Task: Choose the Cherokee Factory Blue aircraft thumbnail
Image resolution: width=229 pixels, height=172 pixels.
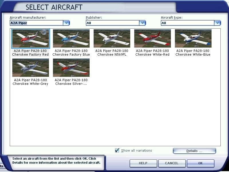Action: click(71, 38)
